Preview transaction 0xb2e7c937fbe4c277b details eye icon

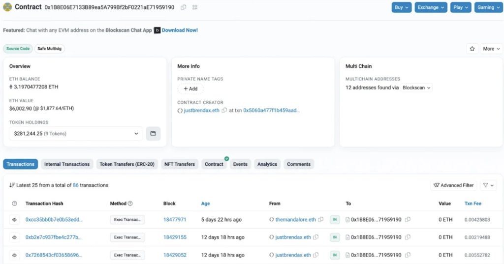tap(14, 237)
